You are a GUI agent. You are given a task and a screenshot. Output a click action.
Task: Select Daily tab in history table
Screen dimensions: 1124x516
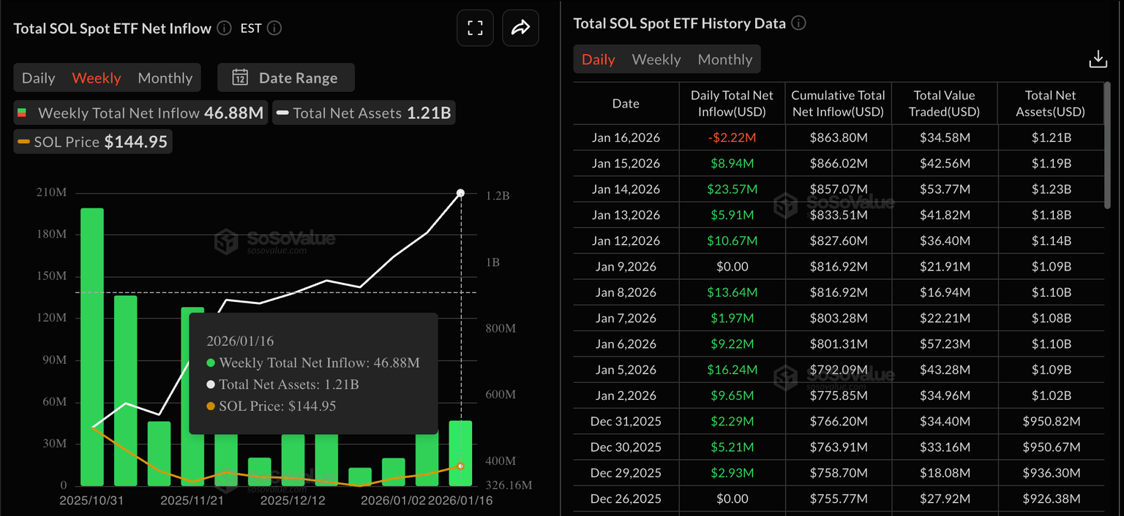point(598,60)
